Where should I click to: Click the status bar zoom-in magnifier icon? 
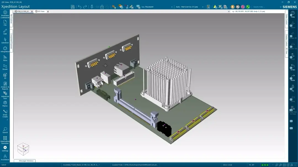pyautogui.click(x=280, y=165)
